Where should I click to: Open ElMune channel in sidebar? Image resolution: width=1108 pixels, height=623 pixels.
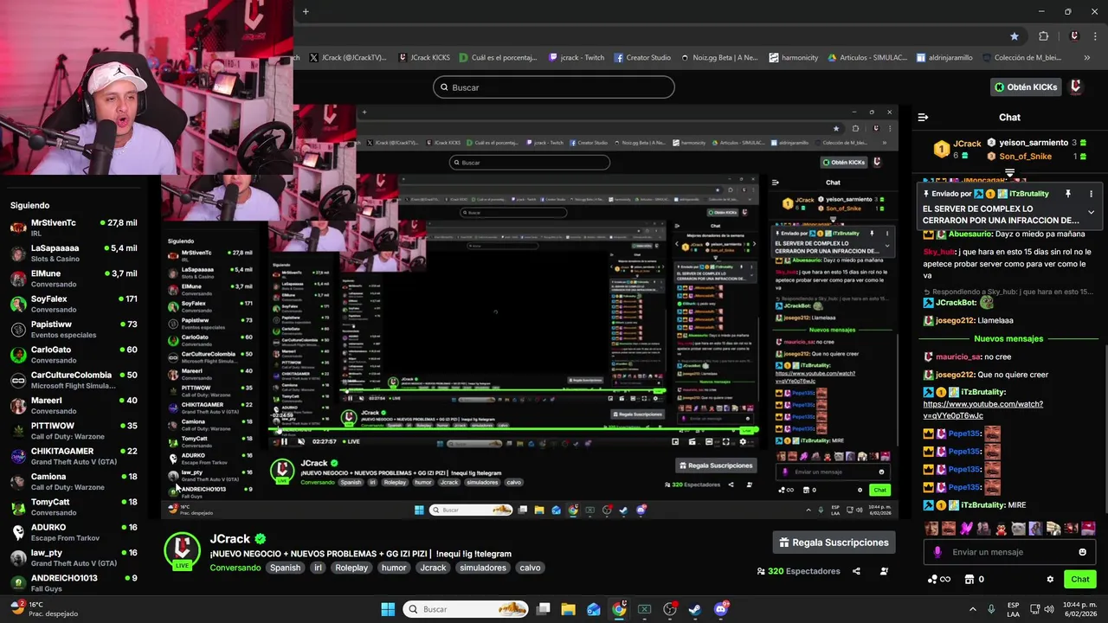74,278
